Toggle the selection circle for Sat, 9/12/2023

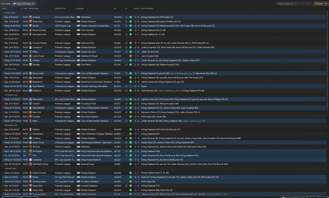(x=3, y=138)
